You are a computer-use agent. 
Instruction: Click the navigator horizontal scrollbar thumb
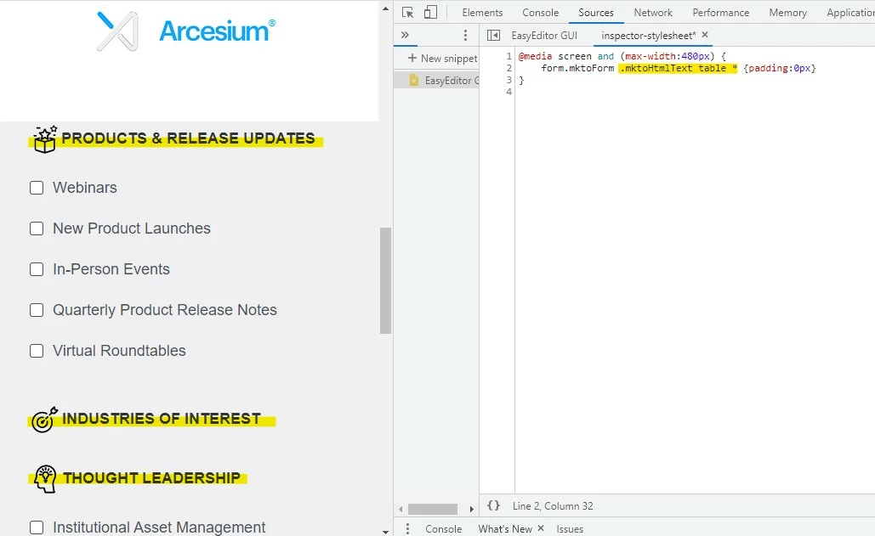(x=433, y=510)
